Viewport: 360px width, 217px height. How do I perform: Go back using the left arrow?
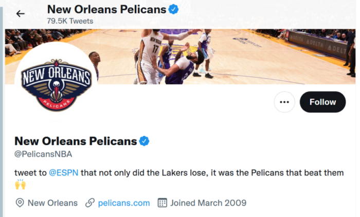tap(21, 14)
